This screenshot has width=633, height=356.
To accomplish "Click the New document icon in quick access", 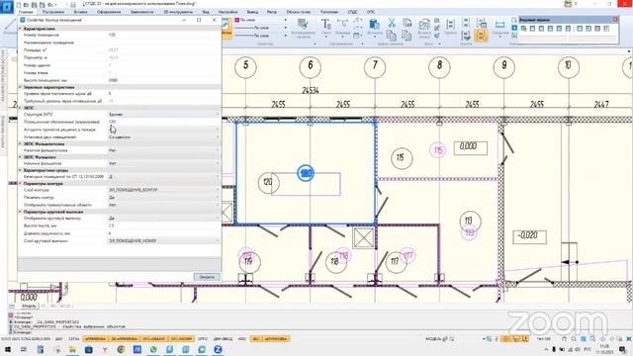I will tap(19, 4).
